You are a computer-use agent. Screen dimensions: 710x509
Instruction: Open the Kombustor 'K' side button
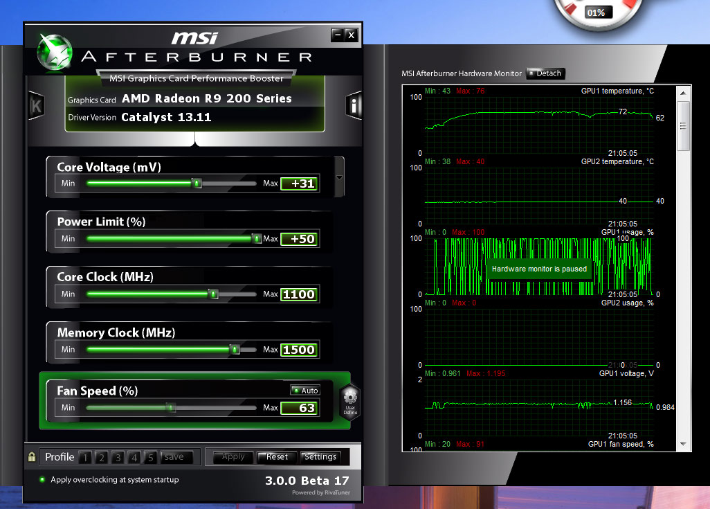click(x=36, y=105)
